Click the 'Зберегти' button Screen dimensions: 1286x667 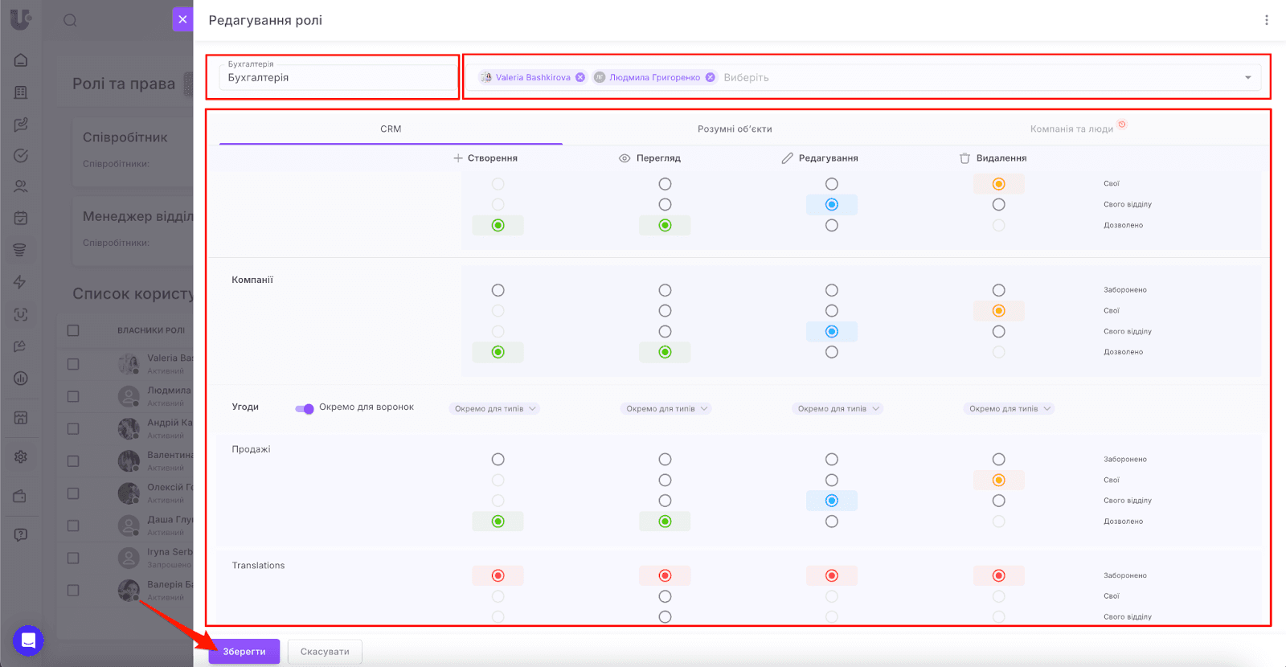244,652
